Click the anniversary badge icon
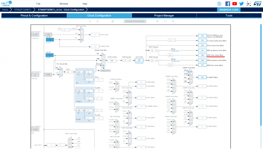 tap(219, 4)
